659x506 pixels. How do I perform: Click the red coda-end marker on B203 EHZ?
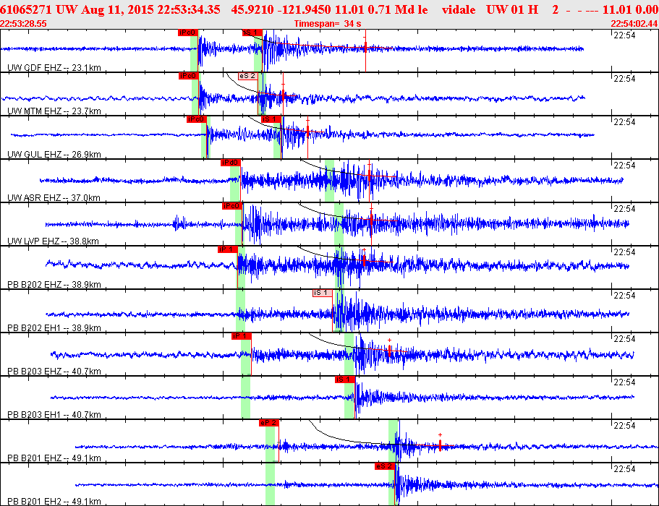coord(390,350)
